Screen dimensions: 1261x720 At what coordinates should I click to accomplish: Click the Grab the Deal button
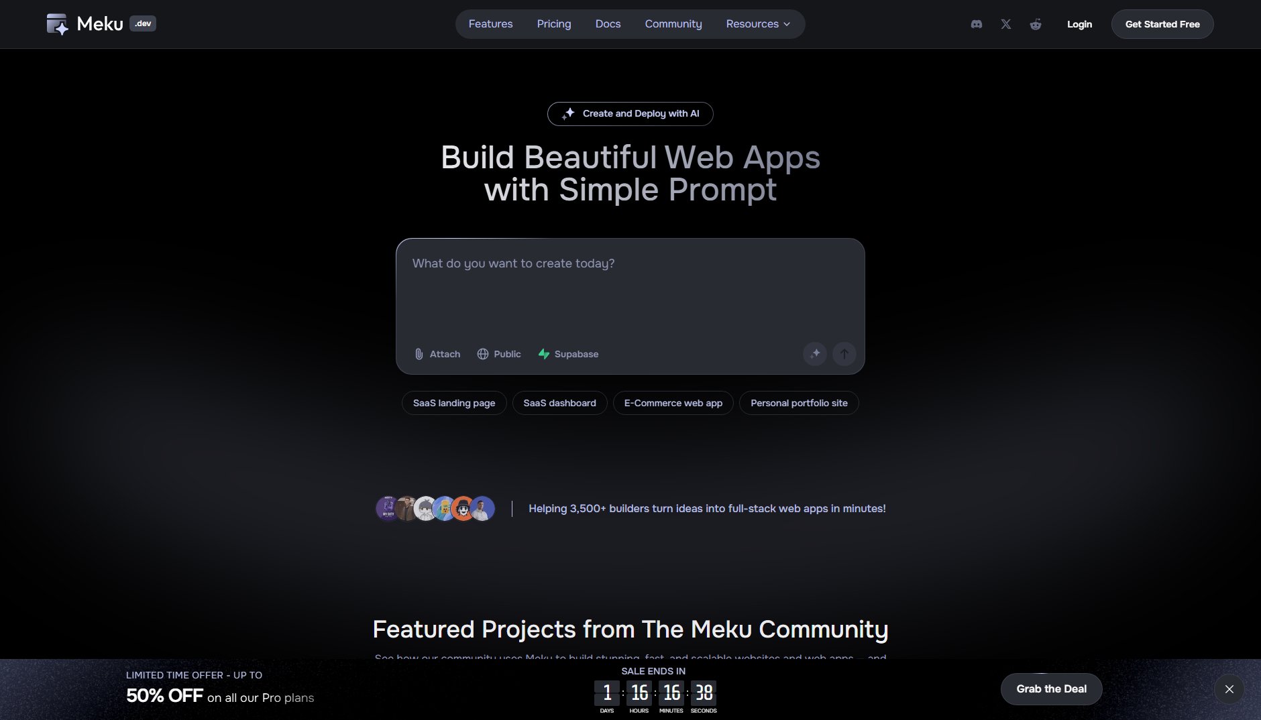point(1051,689)
